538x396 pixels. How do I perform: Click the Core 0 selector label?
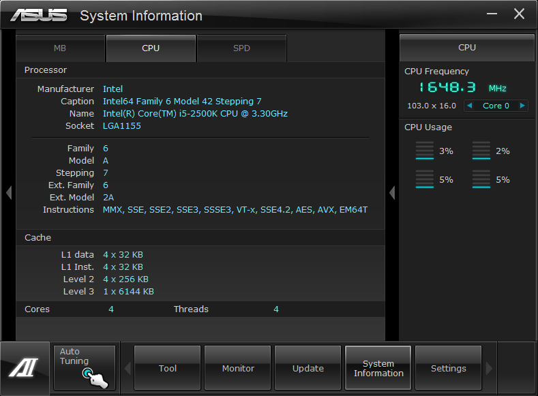coord(496,106)
